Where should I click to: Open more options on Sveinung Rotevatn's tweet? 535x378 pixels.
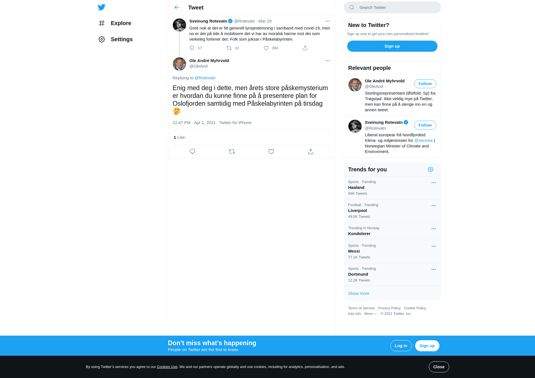coord(328,21)
